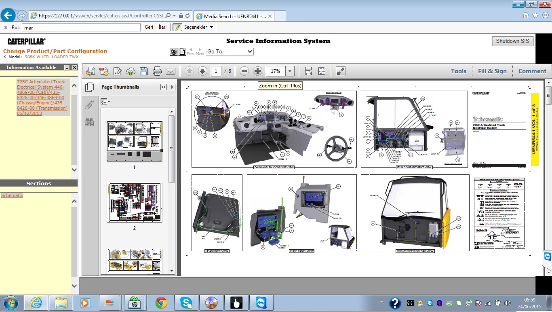
Task: Click İleri next find button
Action: click(162, 27)
